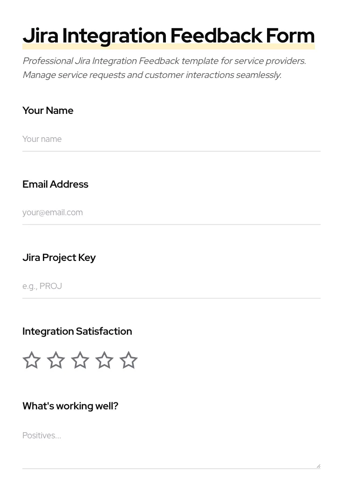Click the Email Address heading

[55, 184]
